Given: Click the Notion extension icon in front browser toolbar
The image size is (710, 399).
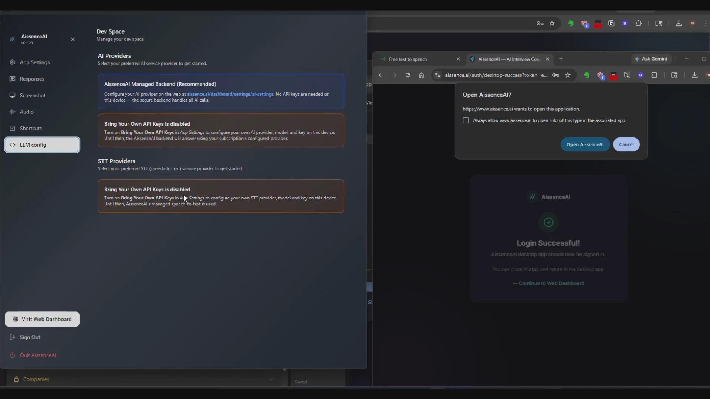Looking at the screenshot, I should point(627,75).
